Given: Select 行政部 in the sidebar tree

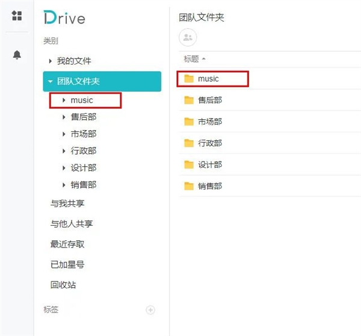Looking at the screenshot, I should pos(84,151).
